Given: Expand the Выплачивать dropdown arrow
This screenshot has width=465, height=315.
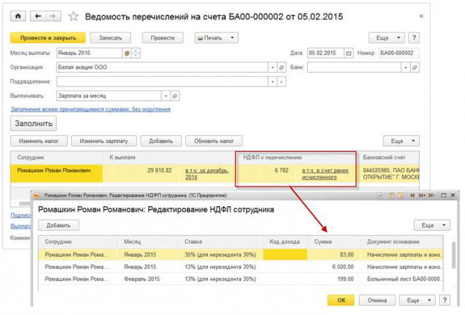Looking at the screenshot, I should click(165, 95).
